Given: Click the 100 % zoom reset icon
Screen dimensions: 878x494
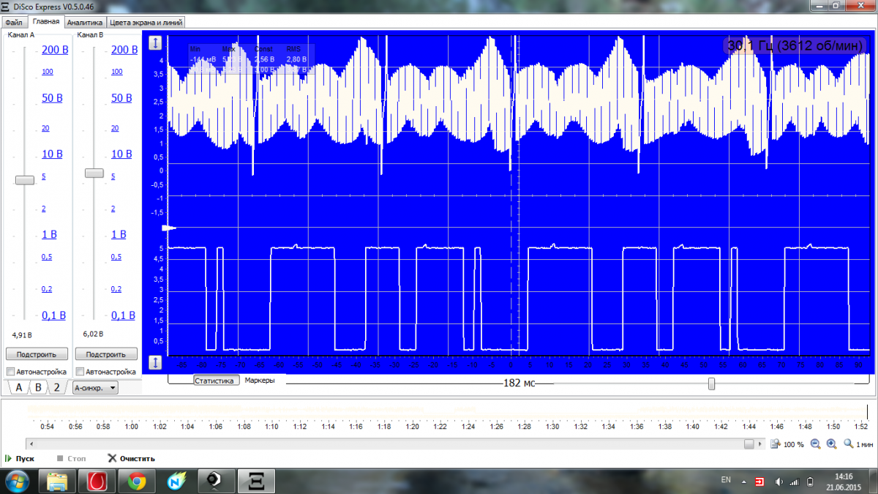Looking at the screenshot, I should click(776, 444).
